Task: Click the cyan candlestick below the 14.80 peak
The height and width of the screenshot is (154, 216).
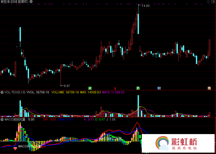Action: (138, 24)
